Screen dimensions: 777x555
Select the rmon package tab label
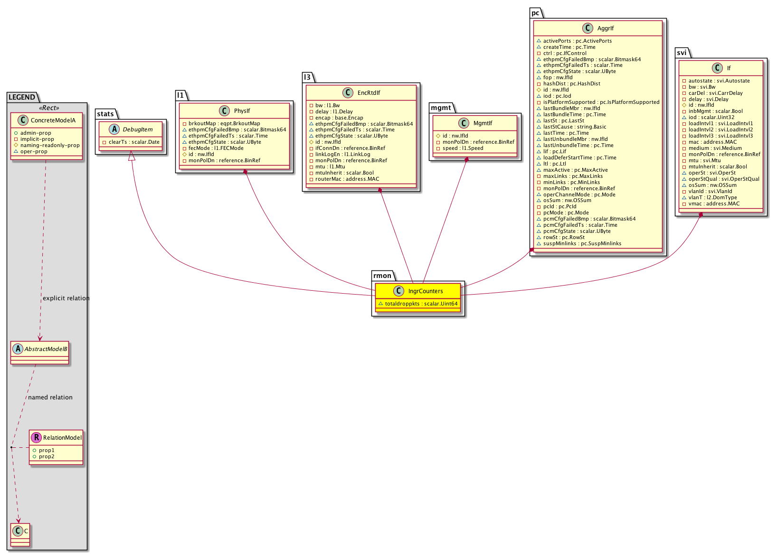pos(382,276)
